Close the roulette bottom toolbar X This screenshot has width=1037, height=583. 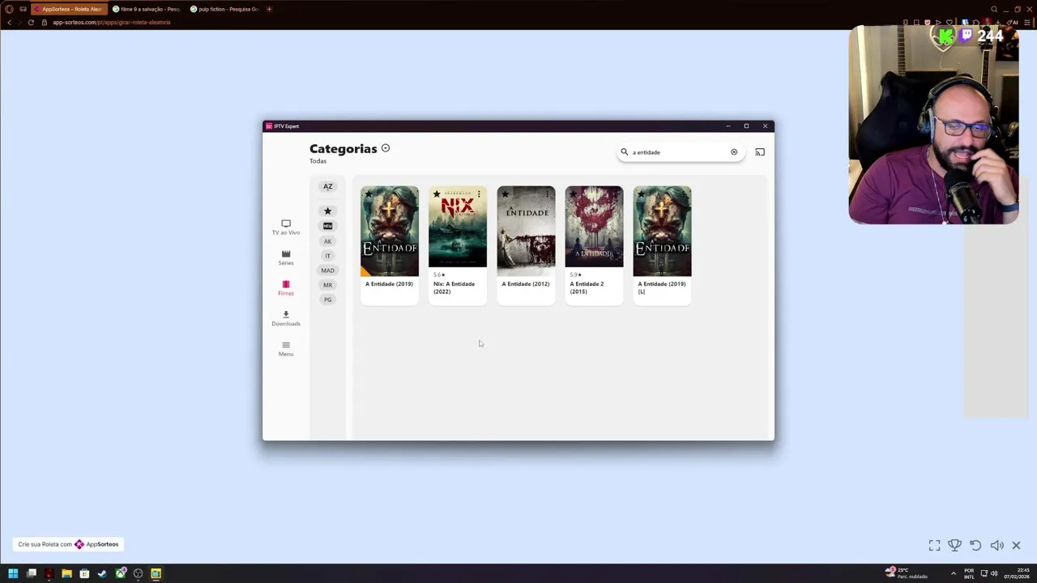pyautogui.click(x=1016, y=546)
